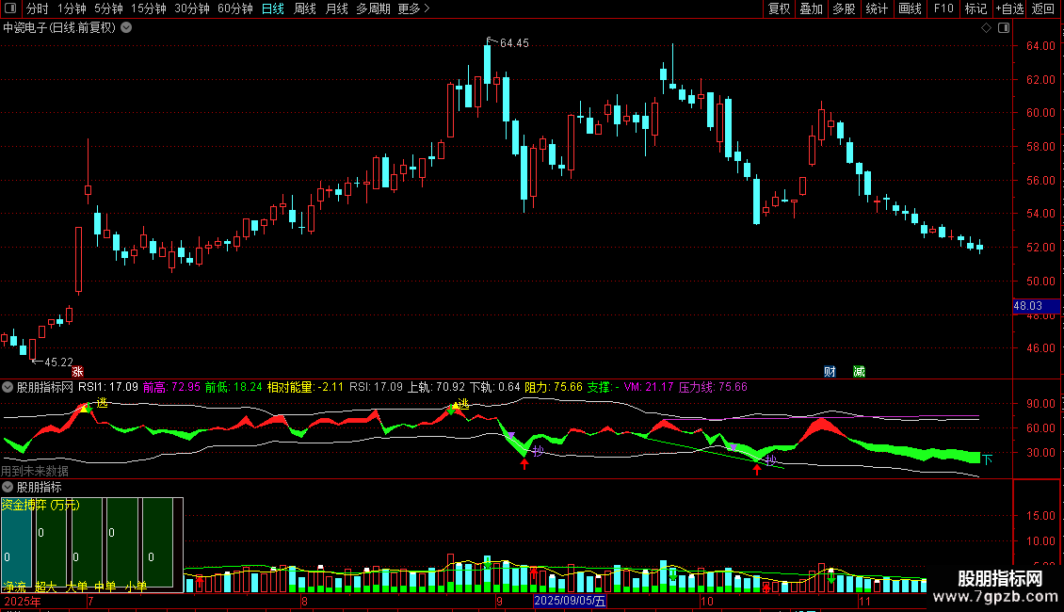The image size is (1064, 612).
Task: Click the RSI1: 17.09 readout
Action: [x=108, y=387]
